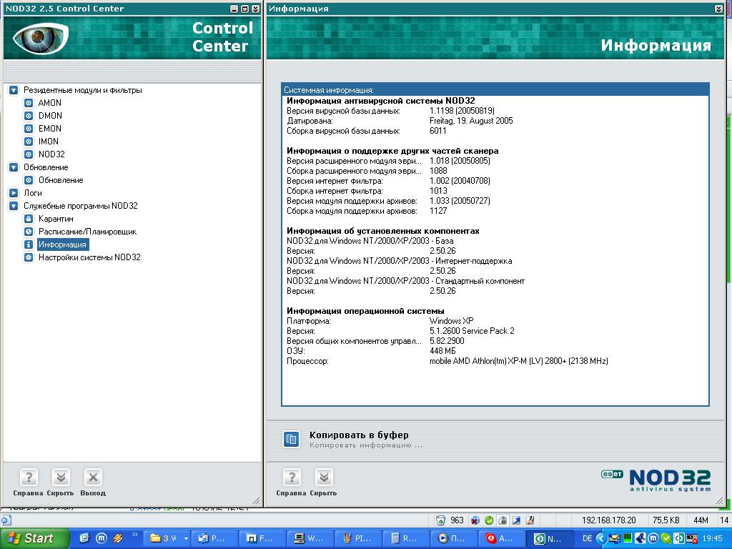Roll up the Информация window with its chevron button
The height and width of the screenshot is (549, 732).
pyautogui.click(x=719, y=9)
